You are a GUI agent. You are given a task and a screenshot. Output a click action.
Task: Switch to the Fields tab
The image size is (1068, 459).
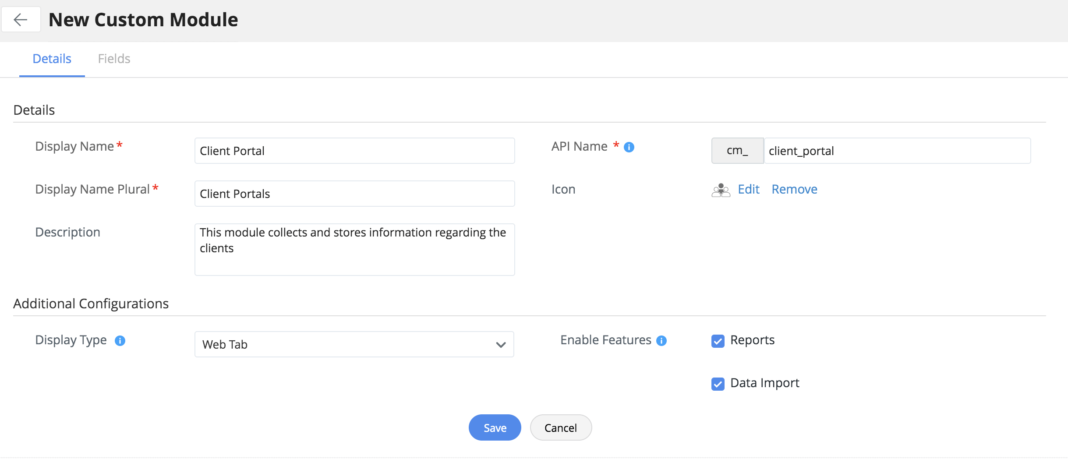point(114,59)
